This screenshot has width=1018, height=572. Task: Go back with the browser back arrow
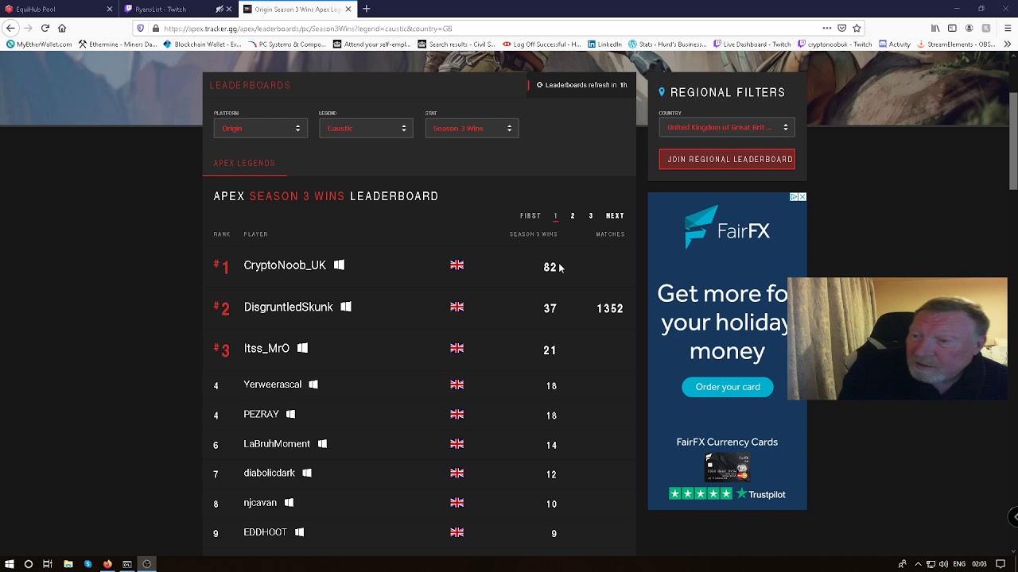[10, 28]
